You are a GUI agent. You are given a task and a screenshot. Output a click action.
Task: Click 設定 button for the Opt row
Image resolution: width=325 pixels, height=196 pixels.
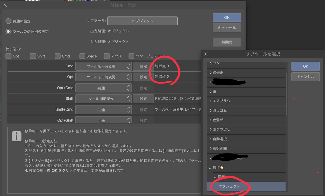(143, 77)
